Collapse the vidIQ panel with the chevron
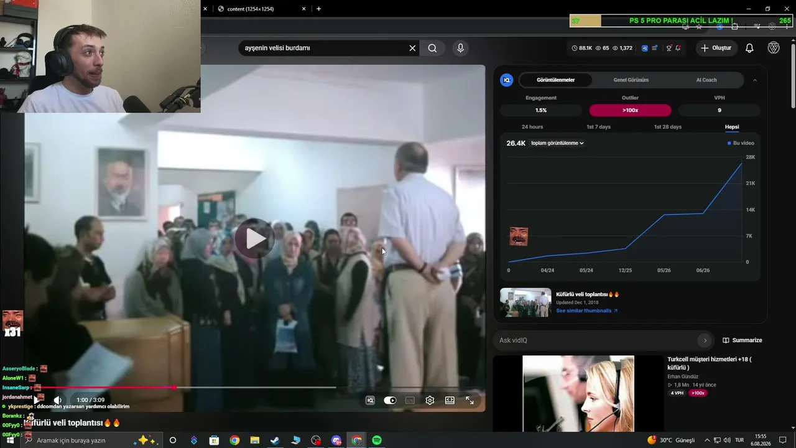Viewport: 796px width, 448px height. [755, 80]
